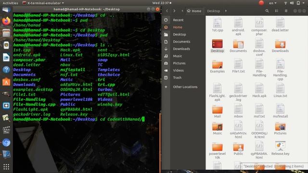Image resolution: width=308 pixels, height=173 pixels.
Task: Open Activities overview
Action: pyautogui.click(x=10, y=3)
